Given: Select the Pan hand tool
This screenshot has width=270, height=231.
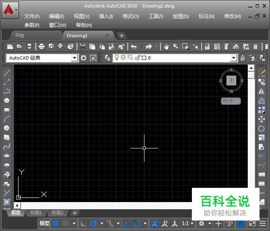Looking at the screenshot, I should click(166, 47).
